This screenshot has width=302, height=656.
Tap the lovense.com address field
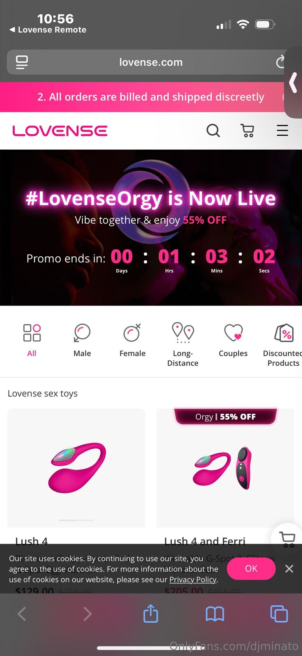coord(151,62)
